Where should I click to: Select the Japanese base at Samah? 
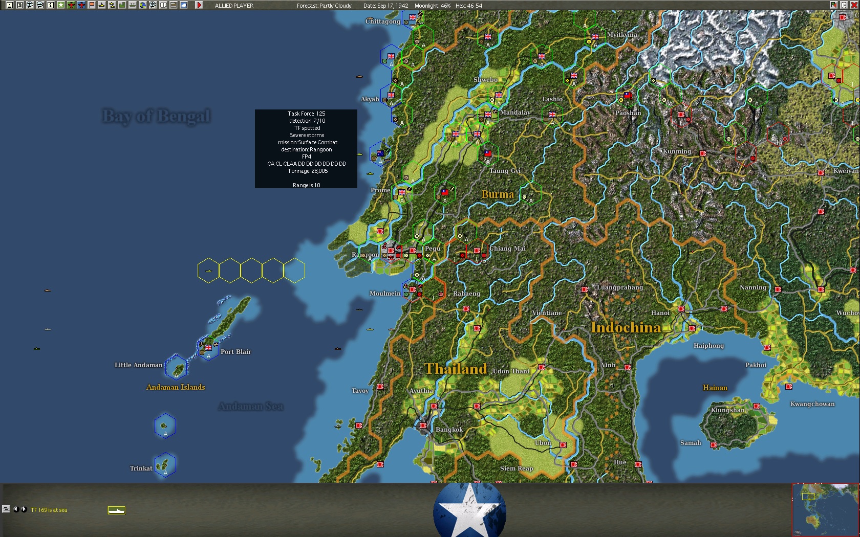click(714, 445)
